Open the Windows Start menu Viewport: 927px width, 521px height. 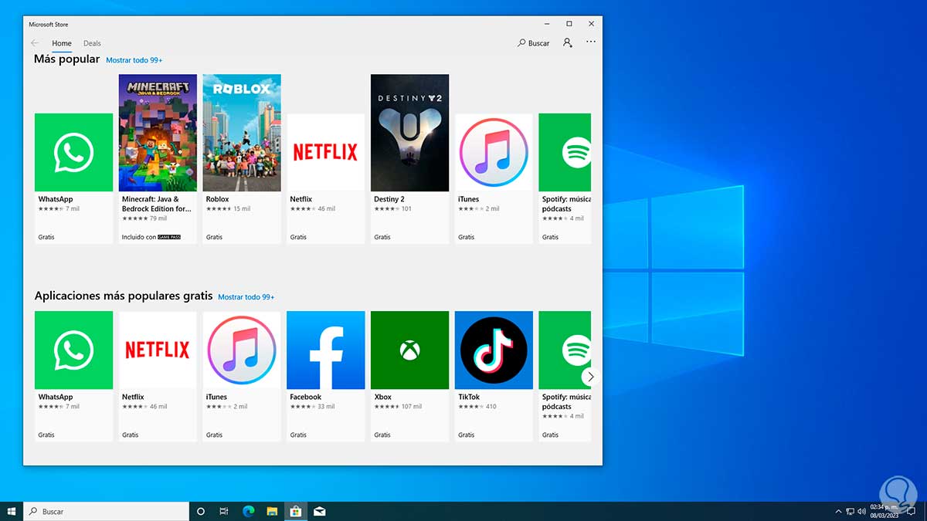coord(12,511)
